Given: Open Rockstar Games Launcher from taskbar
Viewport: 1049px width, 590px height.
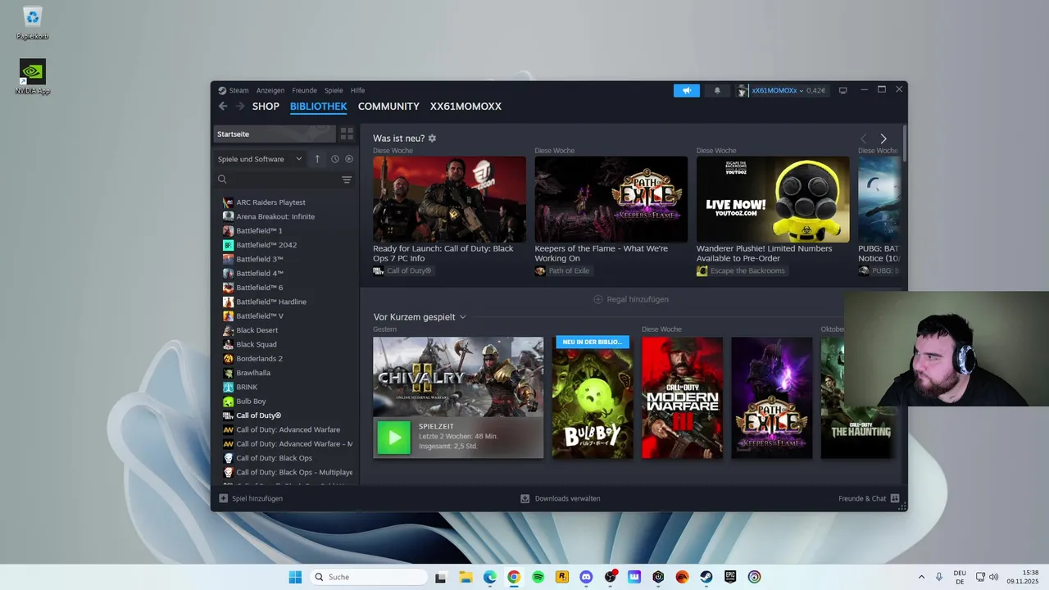Looking at the screenshot, I should pyautogui.click(x=562, y=577).
